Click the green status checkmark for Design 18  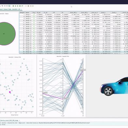[x=34, y=34]
